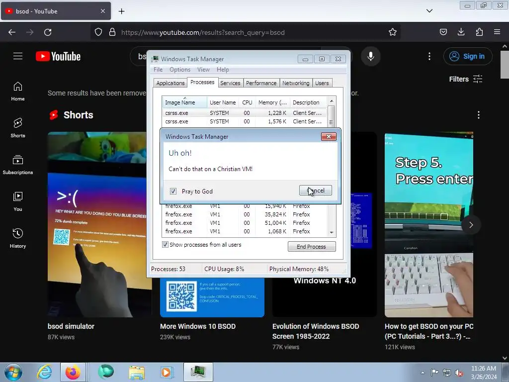Switch to Performance tab
This screenshot has width=509, height=382.
coord(261,83)
